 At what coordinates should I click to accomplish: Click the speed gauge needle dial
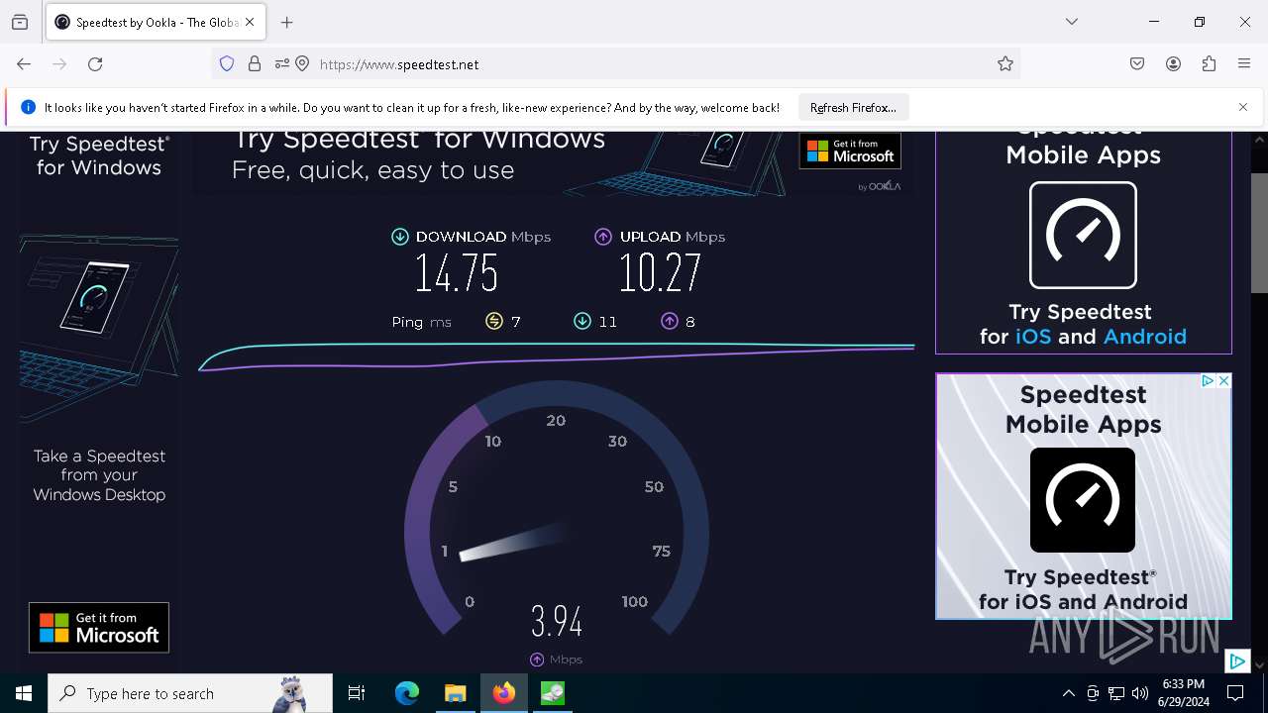coord(557,508)
